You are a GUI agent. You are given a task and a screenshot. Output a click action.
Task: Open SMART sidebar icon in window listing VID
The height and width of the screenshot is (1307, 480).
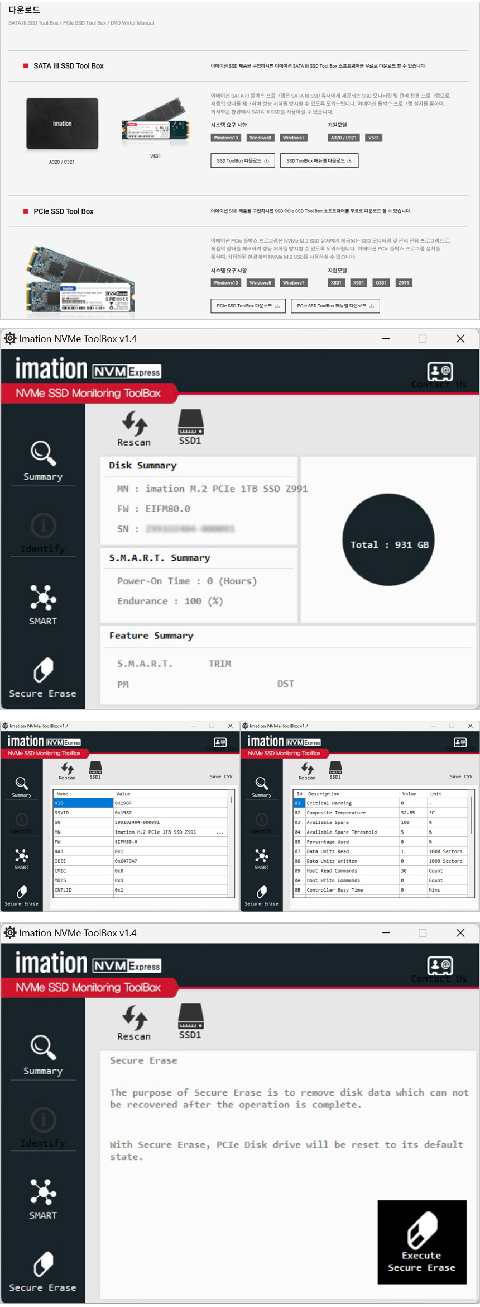[x=22, y=855]
